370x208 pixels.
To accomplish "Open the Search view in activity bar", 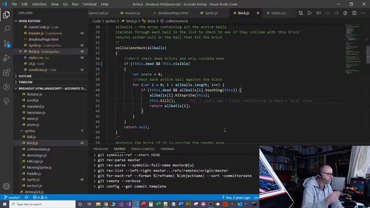I will click(6, 29).
